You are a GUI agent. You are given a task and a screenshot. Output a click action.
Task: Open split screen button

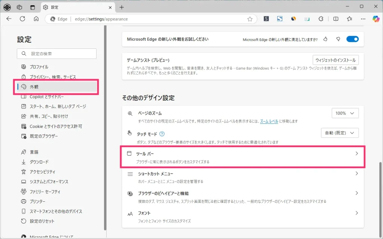[336, 19]
